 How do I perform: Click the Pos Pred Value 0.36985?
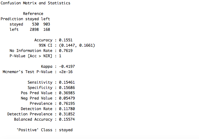pos(67,93)
